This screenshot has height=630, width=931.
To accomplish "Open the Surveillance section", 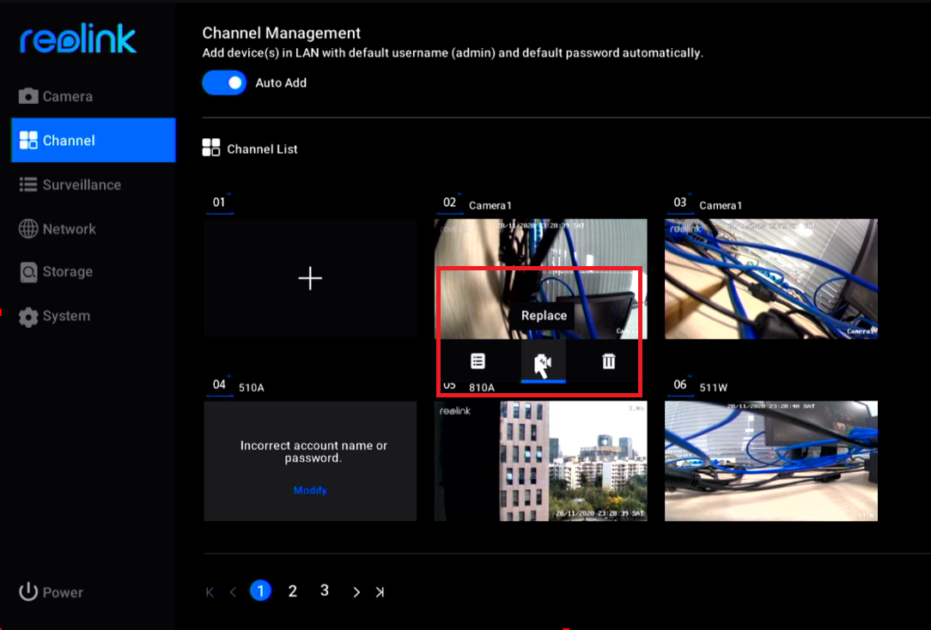I will 70,185.
